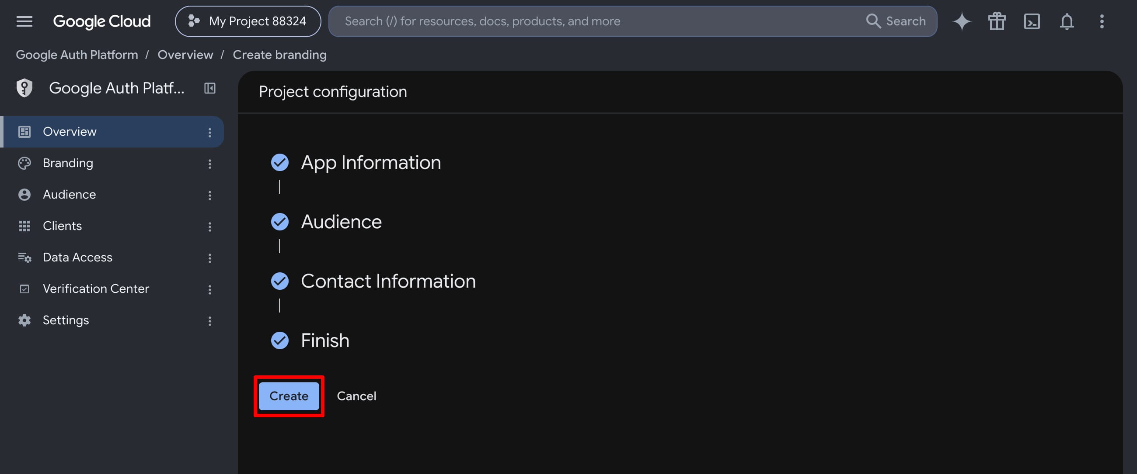Expand the Audience step heading
The image size is (1137, 474).
341,222
